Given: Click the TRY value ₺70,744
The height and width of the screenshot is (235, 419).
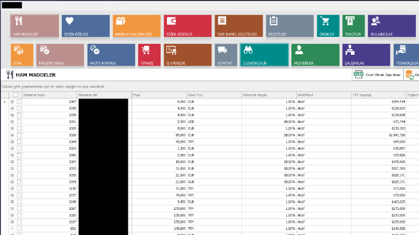Looking at the screenshot, I should pyautogui.click(x=378, y=122).
